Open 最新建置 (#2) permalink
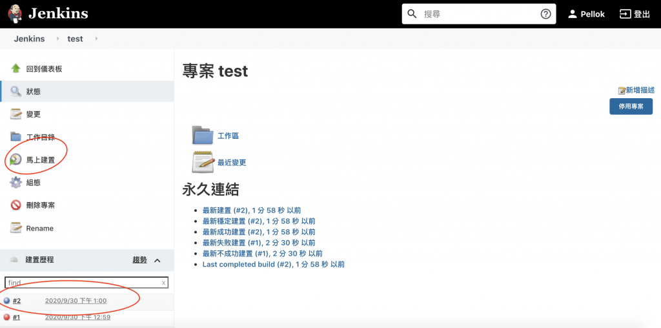 coord(252,210)
